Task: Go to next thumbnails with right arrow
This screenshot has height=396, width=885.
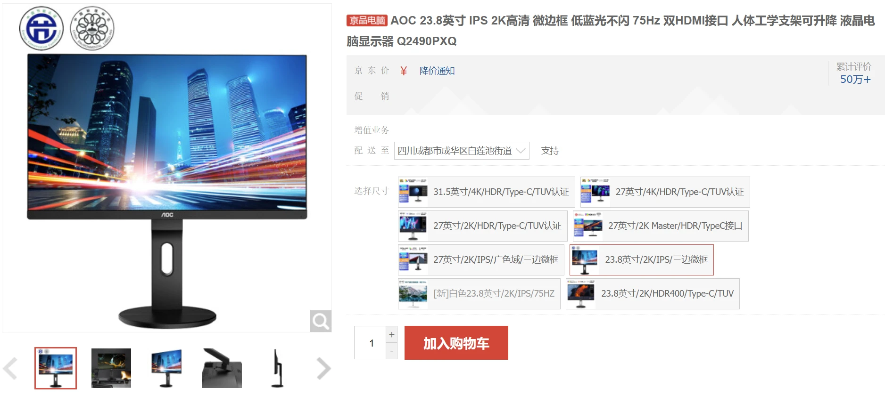Action: pyautogui.click(x=323, y=368)
